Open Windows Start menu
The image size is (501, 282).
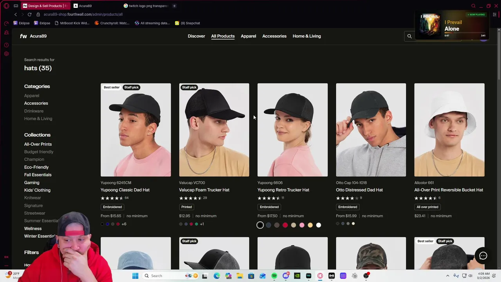coord(135,276)
